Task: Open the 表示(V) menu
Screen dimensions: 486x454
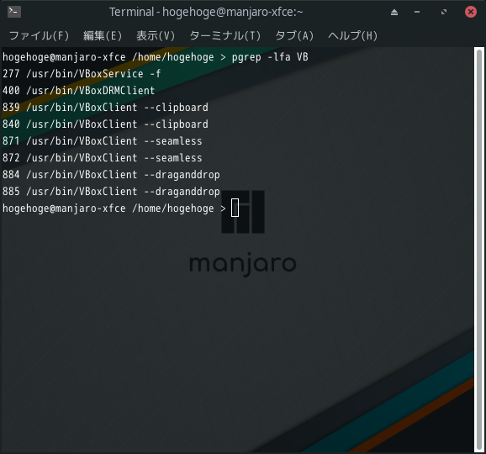Action: [156, 35]
